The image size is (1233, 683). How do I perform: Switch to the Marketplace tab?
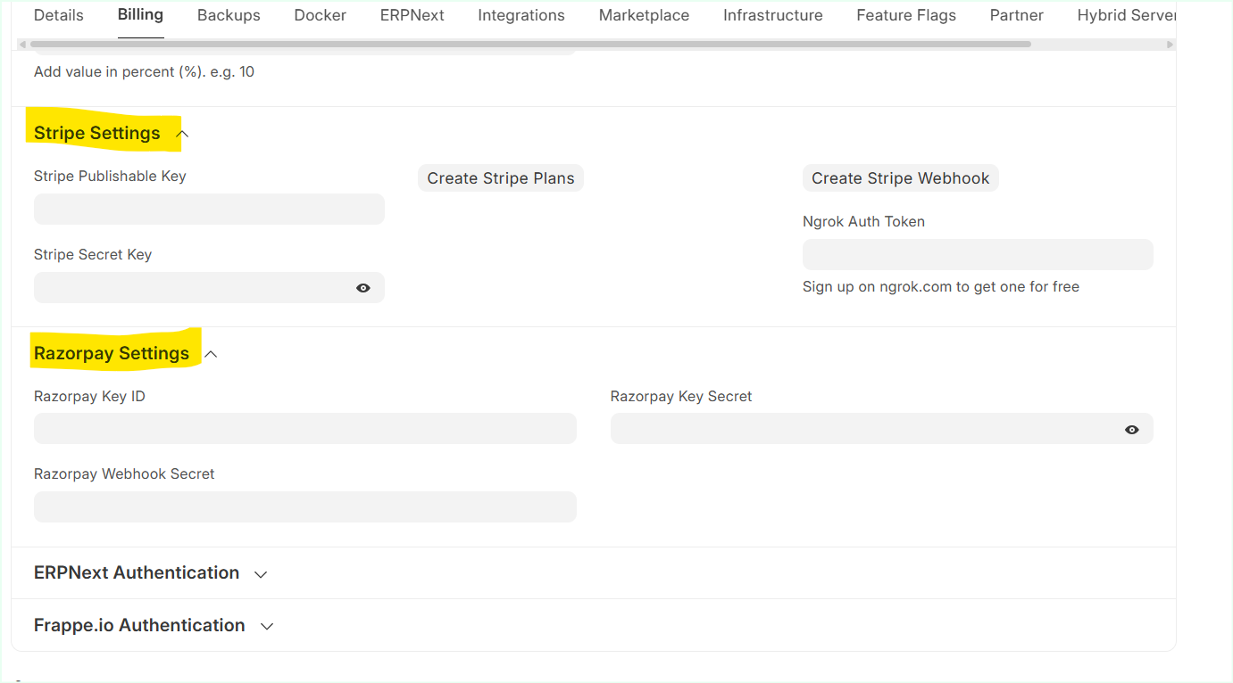[644, 15]
